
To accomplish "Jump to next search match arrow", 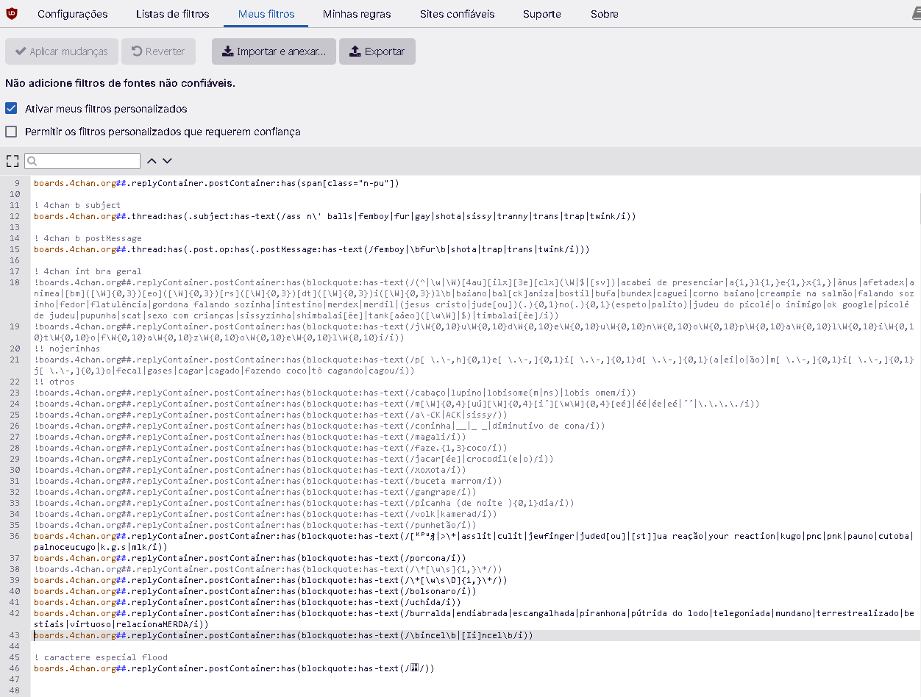I will pos(167,160).
